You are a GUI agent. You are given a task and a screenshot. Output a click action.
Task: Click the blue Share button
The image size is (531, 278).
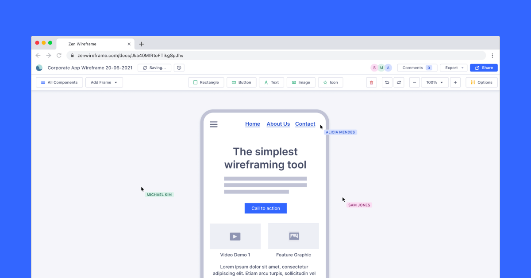(x=484, y=68)
